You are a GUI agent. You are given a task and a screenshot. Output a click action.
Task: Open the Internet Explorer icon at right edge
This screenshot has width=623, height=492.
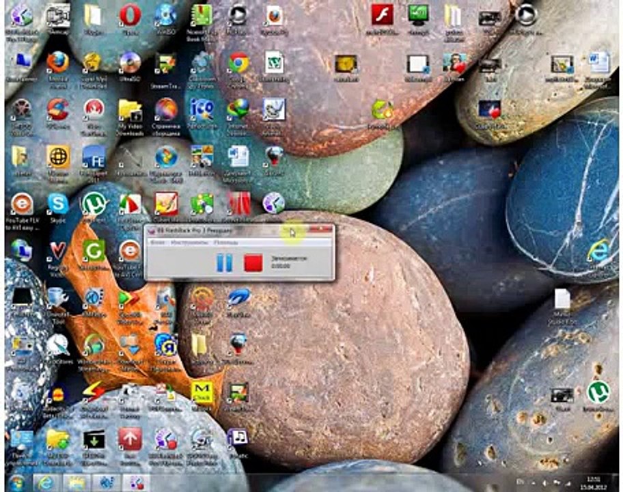pos(598,250)
